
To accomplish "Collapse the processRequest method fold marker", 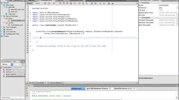I will (30, 33).
